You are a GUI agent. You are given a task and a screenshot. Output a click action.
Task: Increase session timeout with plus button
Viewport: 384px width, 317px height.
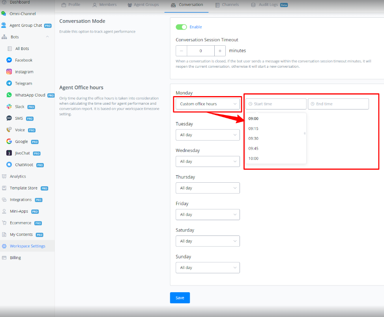click(220, 51)
